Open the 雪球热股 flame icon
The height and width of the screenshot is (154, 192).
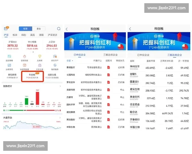point(25,56)
